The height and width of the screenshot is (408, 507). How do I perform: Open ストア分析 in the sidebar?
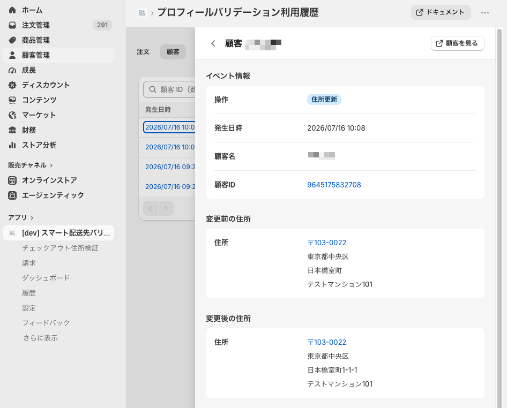click(x=58, y=145)
